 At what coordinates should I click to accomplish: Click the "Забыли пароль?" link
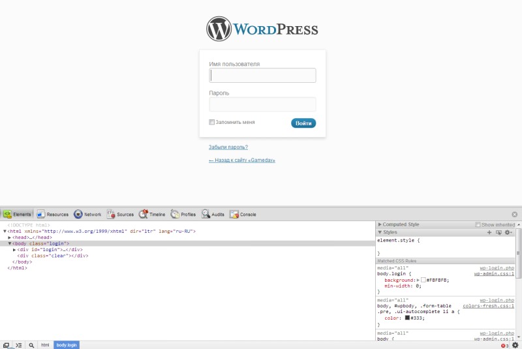pos(228,147)
